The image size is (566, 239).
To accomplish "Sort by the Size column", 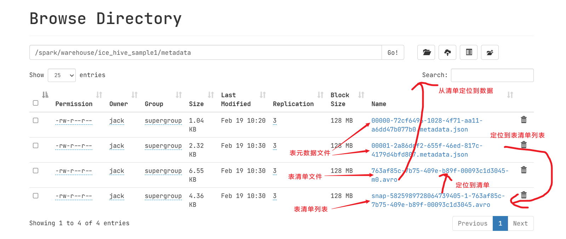I will point(201,99).
